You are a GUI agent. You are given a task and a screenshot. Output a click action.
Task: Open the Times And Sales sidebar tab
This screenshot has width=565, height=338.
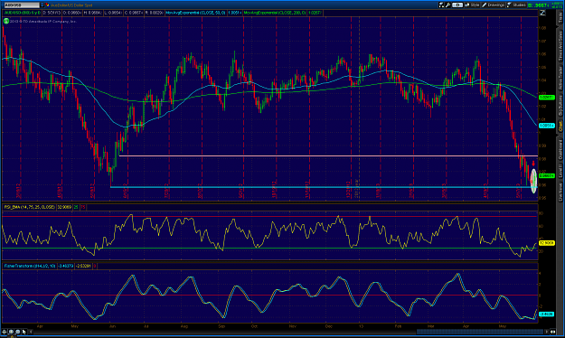[x=560, y=46]
